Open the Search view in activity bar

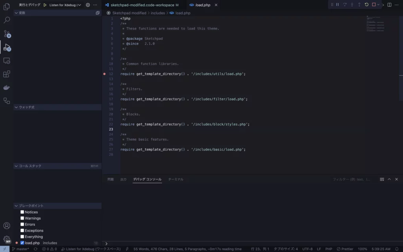7,20
